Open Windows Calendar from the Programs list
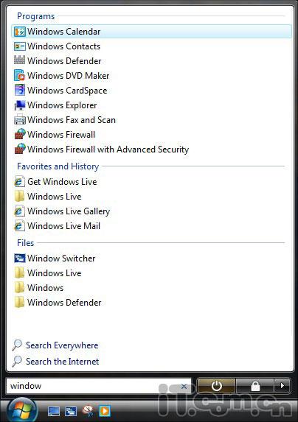 [151, 32]
